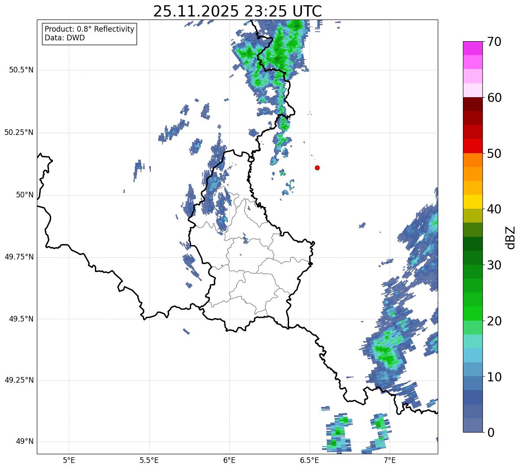Click the colorbar value 0
Screen dimensions: 521x469
tap(491, 433)
